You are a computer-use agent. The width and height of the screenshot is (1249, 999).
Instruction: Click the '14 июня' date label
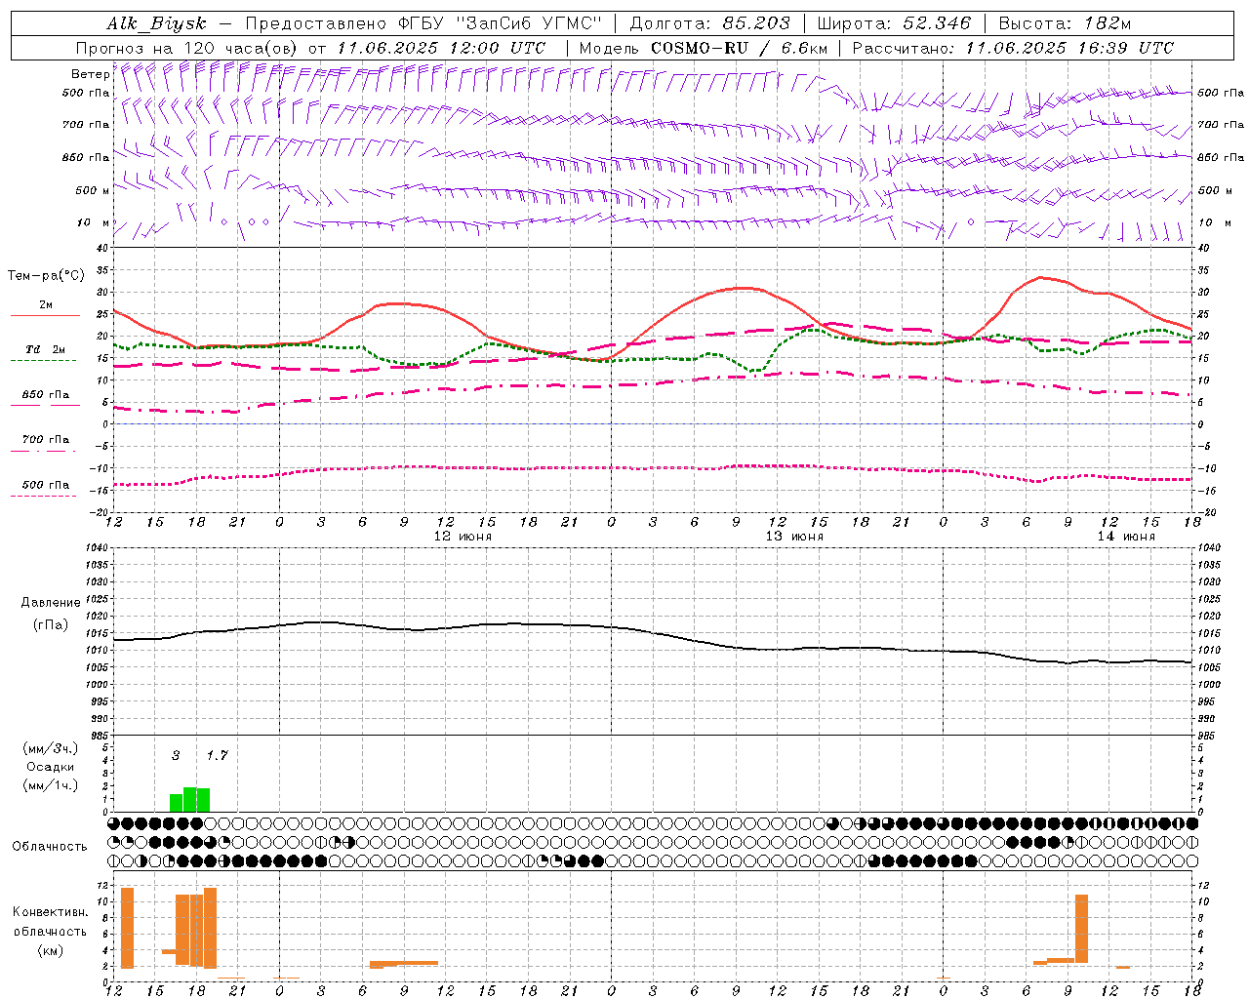tap(1126, 537)
